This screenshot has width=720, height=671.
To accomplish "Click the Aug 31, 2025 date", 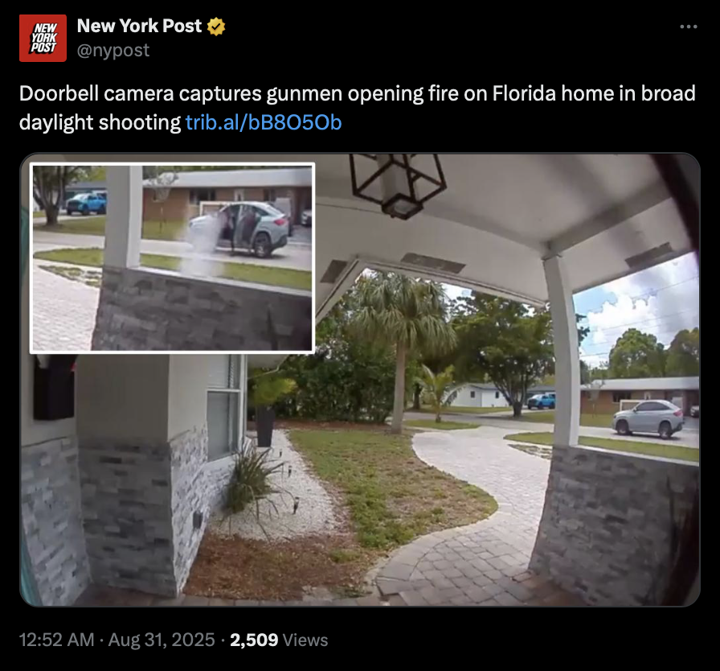I will pos(162,640).
